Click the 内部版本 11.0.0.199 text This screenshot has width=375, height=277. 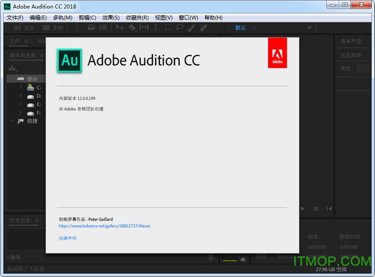pos(77,98)
